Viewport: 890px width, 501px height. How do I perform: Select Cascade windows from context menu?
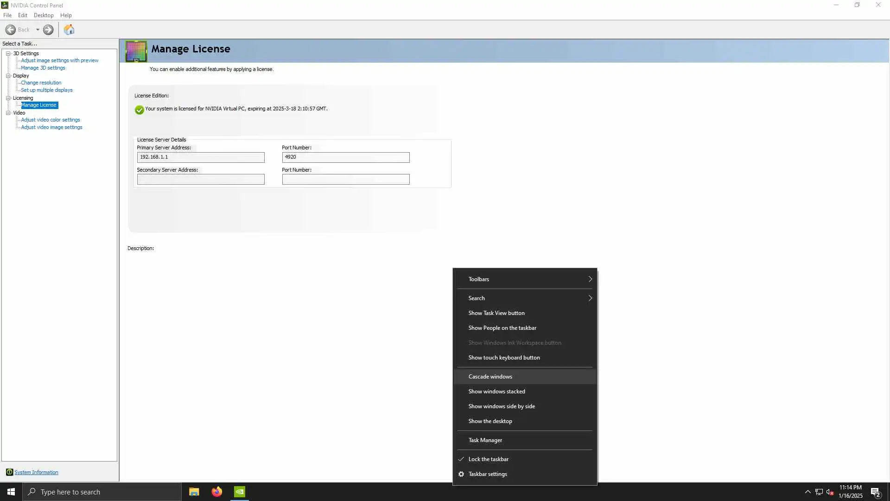click(490, 377)
